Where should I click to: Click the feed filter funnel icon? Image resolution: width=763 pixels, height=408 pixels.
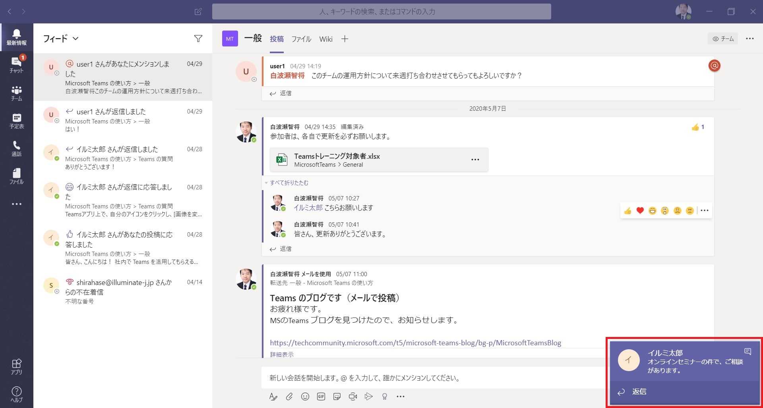[198, 38]
